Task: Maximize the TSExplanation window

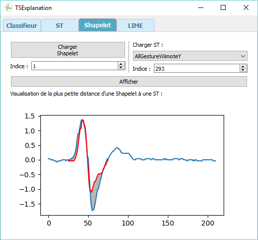Action: coord(223,7)
